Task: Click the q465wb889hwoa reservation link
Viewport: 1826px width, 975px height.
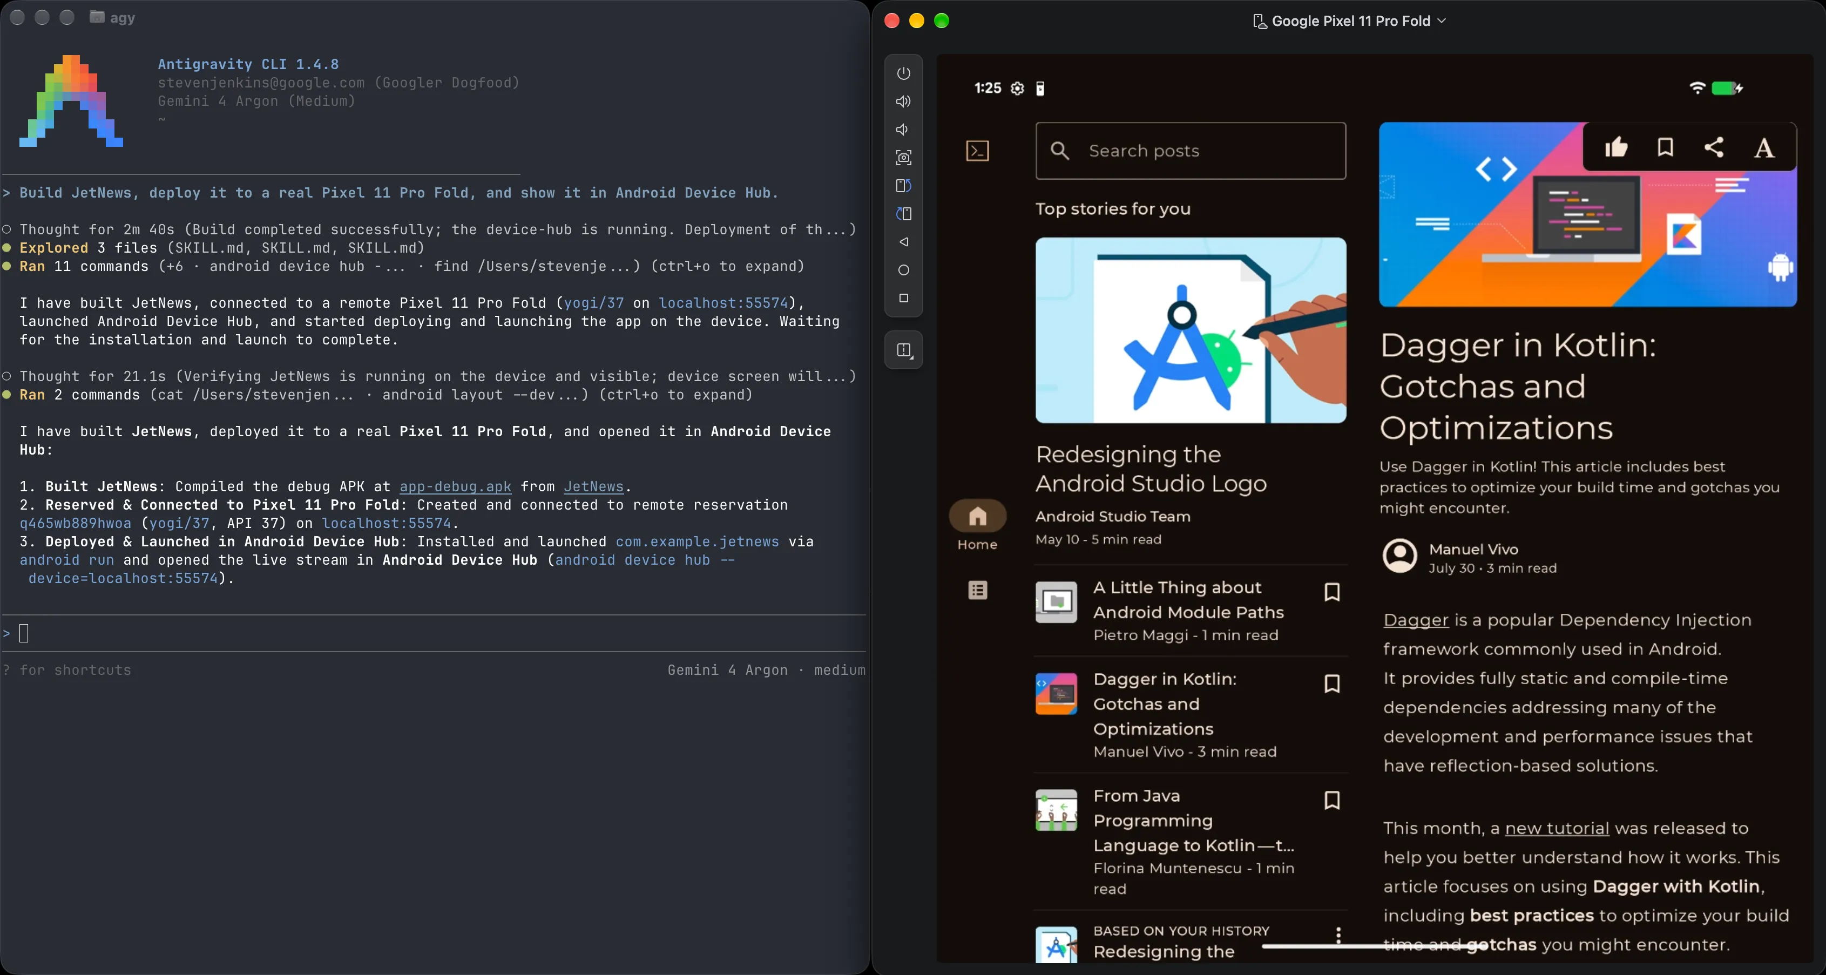Action: [x=75, y=524]
